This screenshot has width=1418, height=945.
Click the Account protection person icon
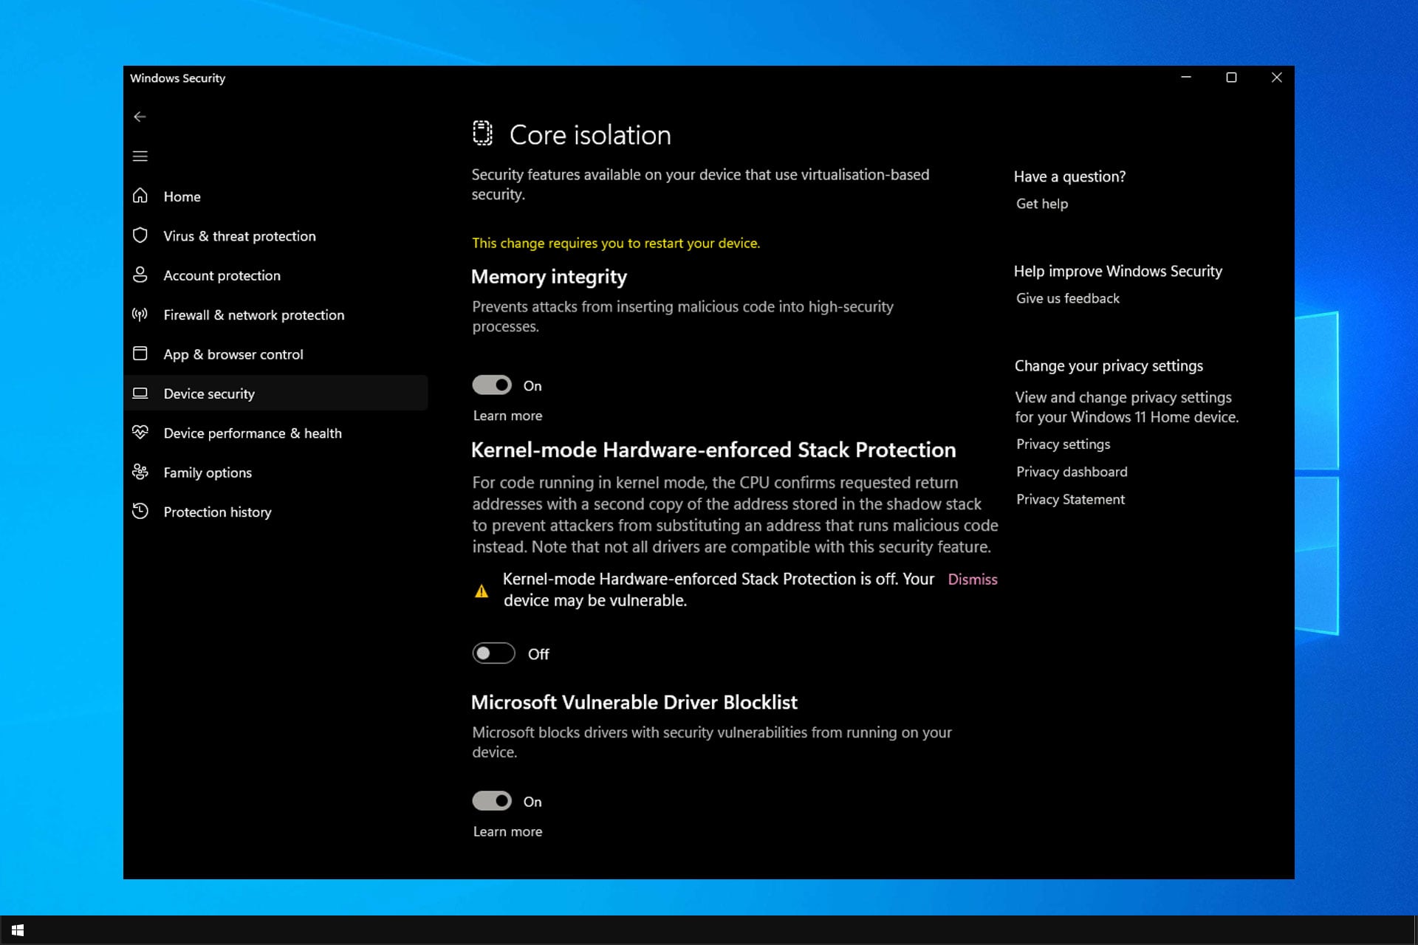tap(140, 275)
